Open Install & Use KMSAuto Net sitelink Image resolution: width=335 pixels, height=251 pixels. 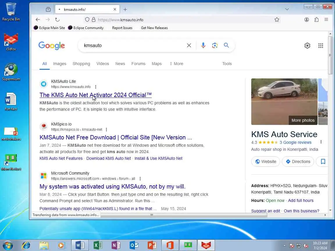[x=158, y=158]
